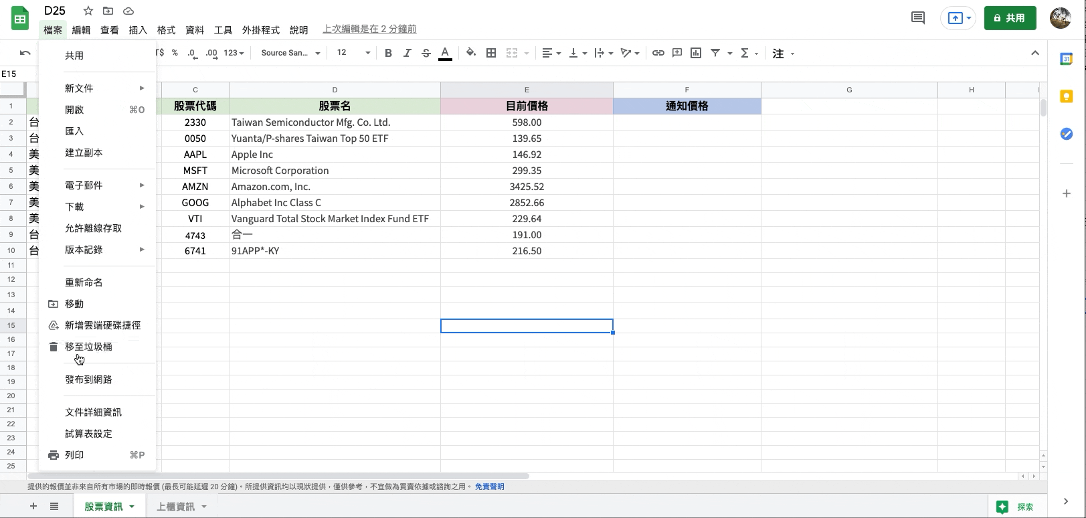This screenshot has width=1086, height=518.
Task: Open the 123 number format dropdown
Action: click(x=234, y=53)
